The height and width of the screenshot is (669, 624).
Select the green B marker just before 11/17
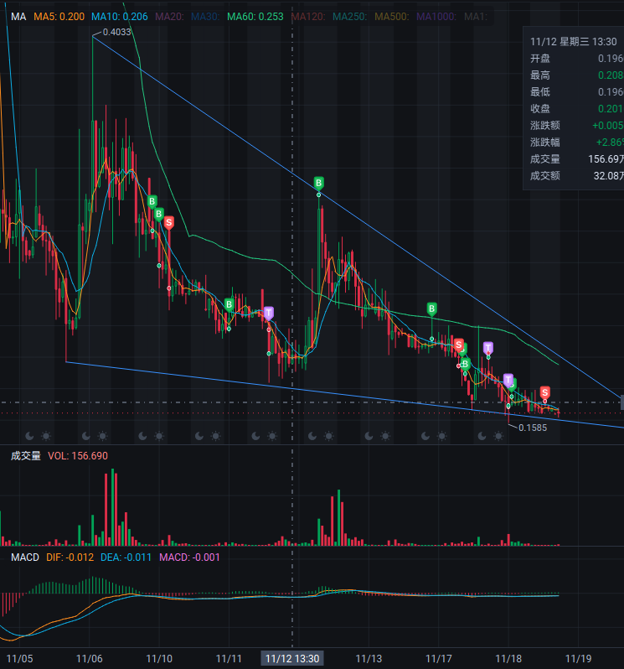[x=431, y=309]
